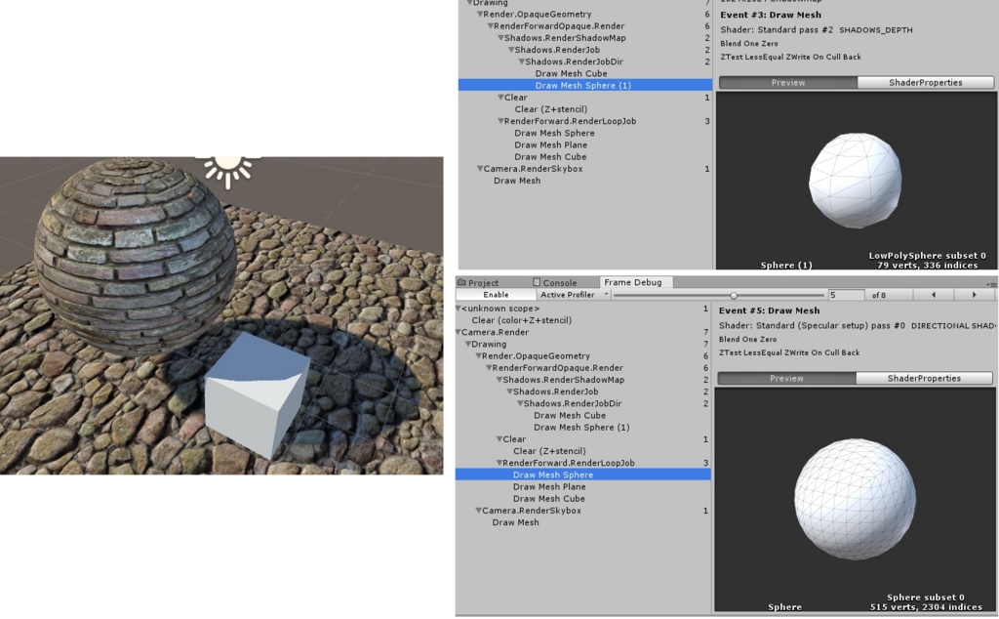Collapse Shadows.RenderJob in the Event #5 tree
Screen dimensions: 999x619
[x=509, y=392]
